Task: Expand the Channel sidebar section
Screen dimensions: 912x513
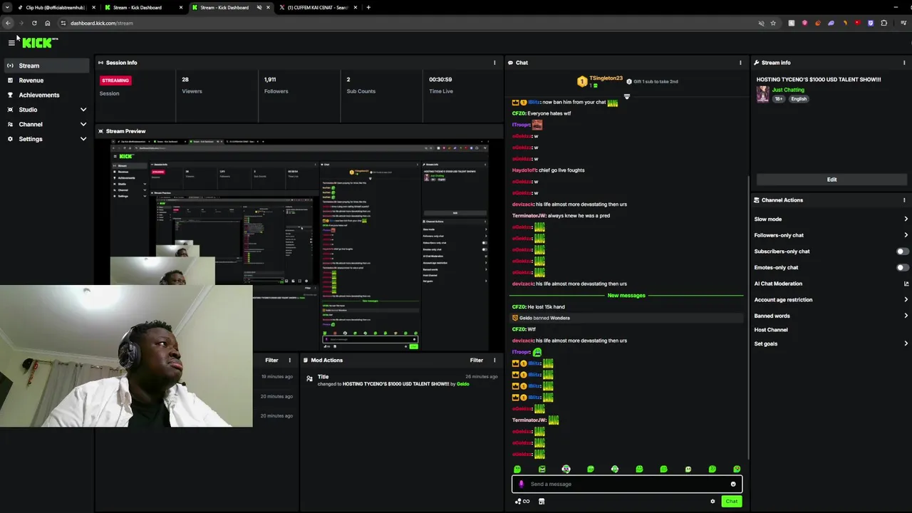Action: [48, 125]
